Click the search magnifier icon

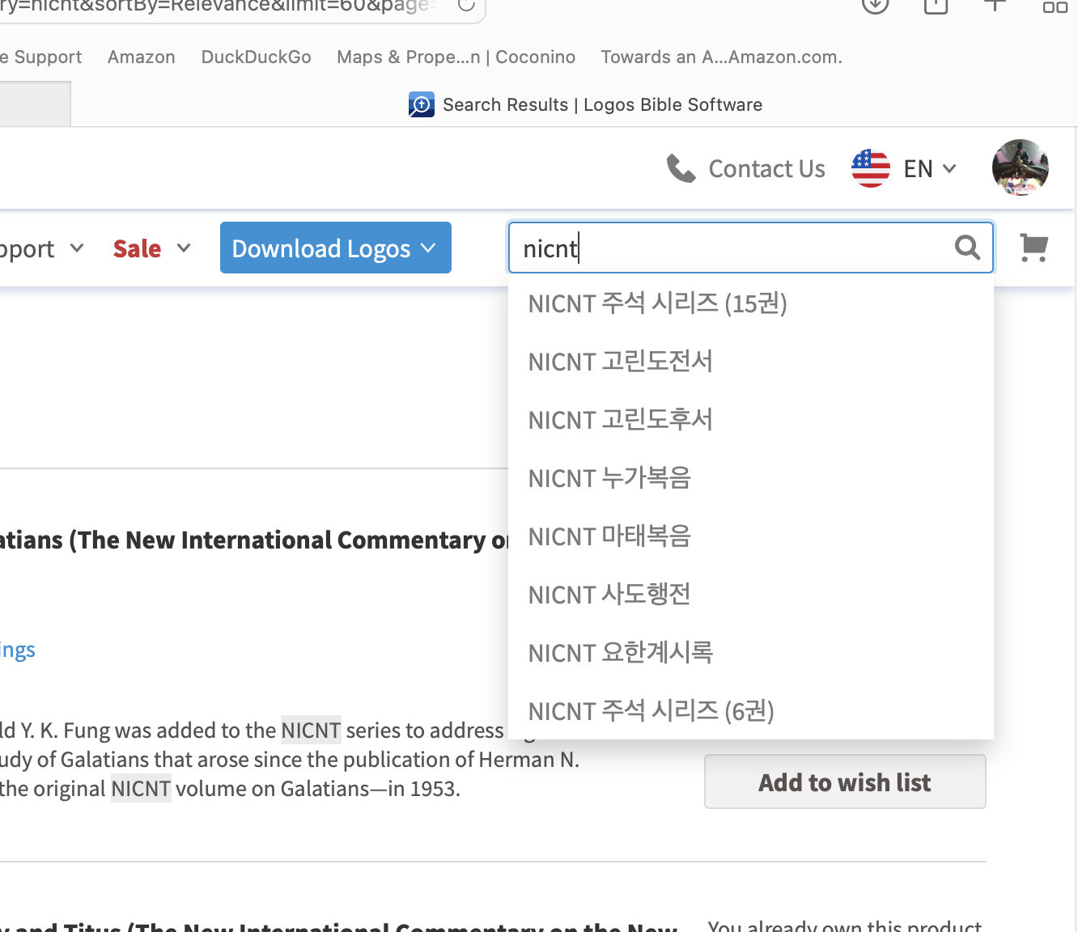coord(967,247)
